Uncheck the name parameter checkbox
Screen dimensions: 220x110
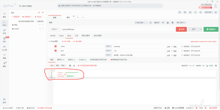(55, 46)
